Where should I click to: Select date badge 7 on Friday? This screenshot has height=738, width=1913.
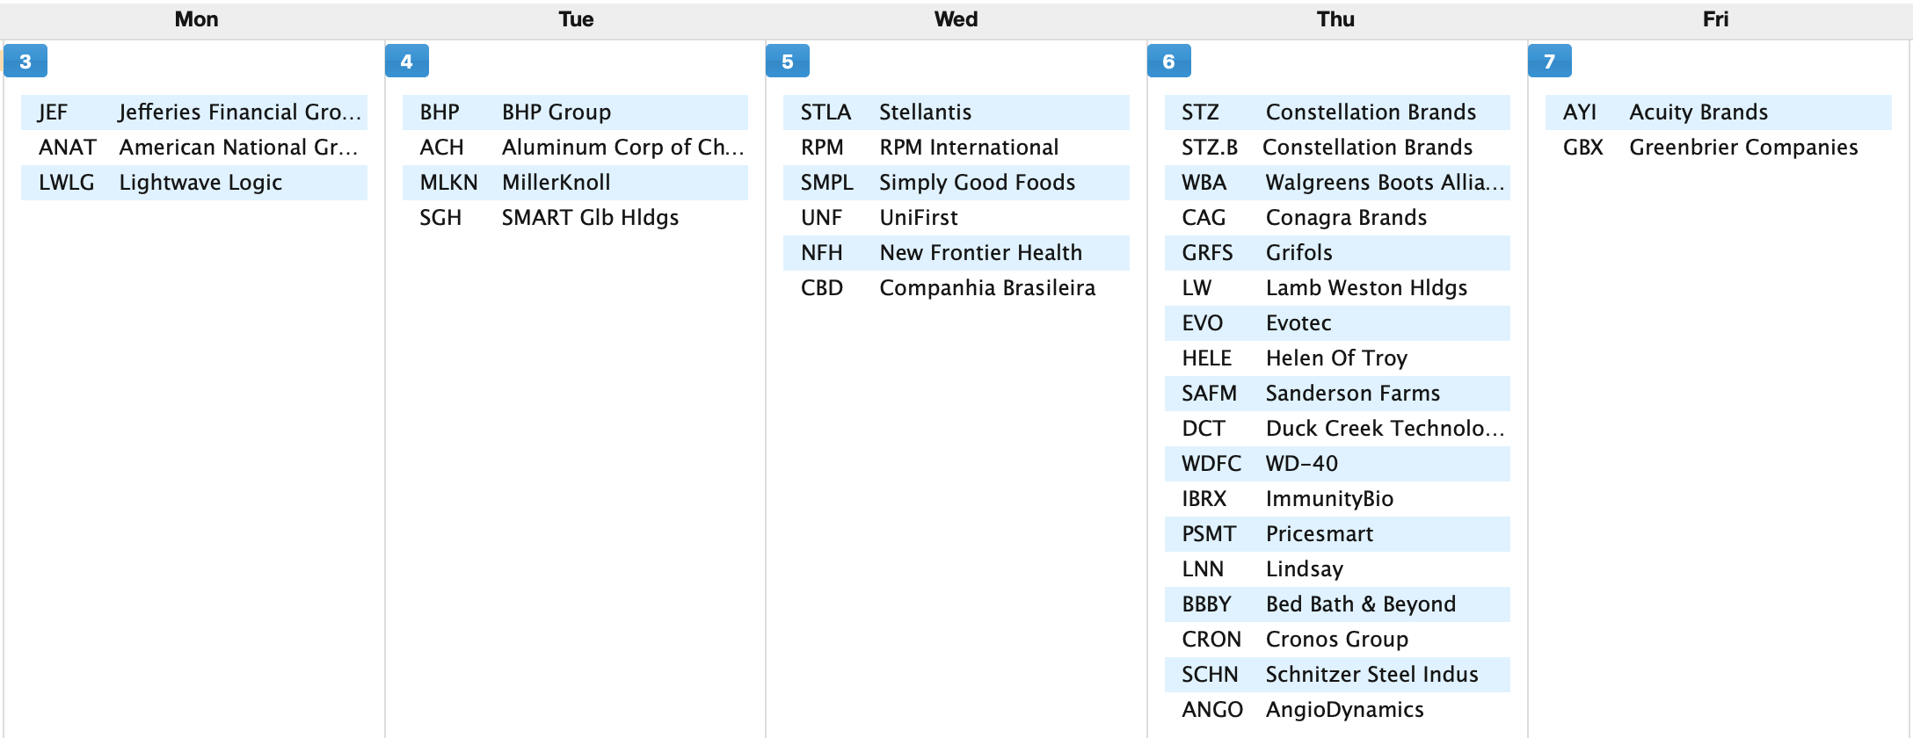(x=1550, y=61)
